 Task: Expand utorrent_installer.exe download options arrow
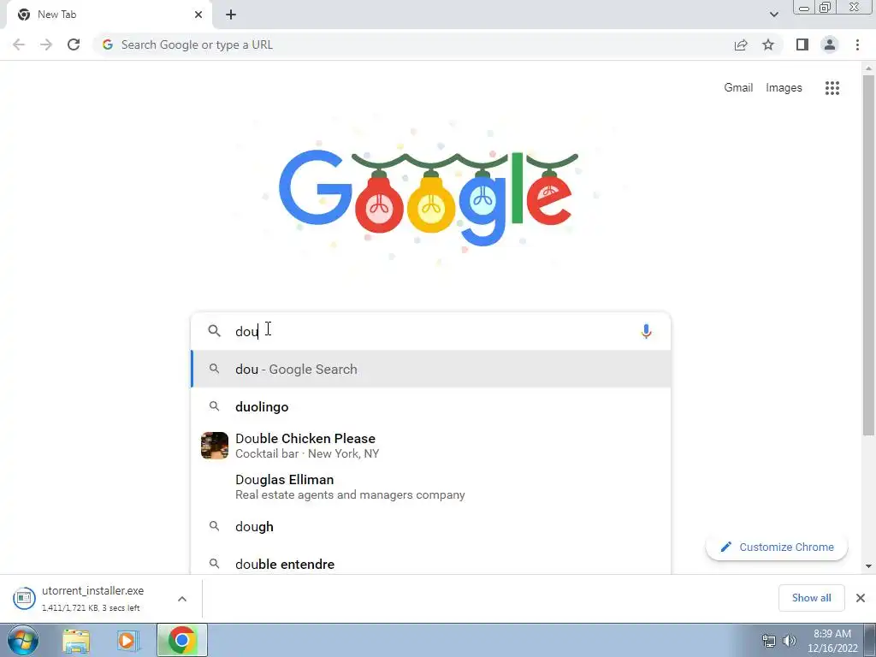coord(182,599)
